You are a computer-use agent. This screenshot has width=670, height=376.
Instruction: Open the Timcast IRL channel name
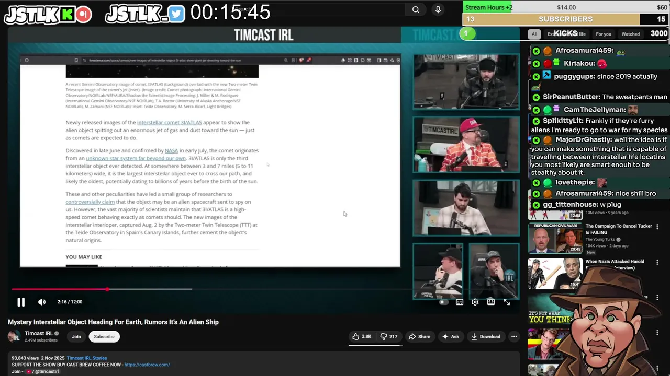(39, 334)
